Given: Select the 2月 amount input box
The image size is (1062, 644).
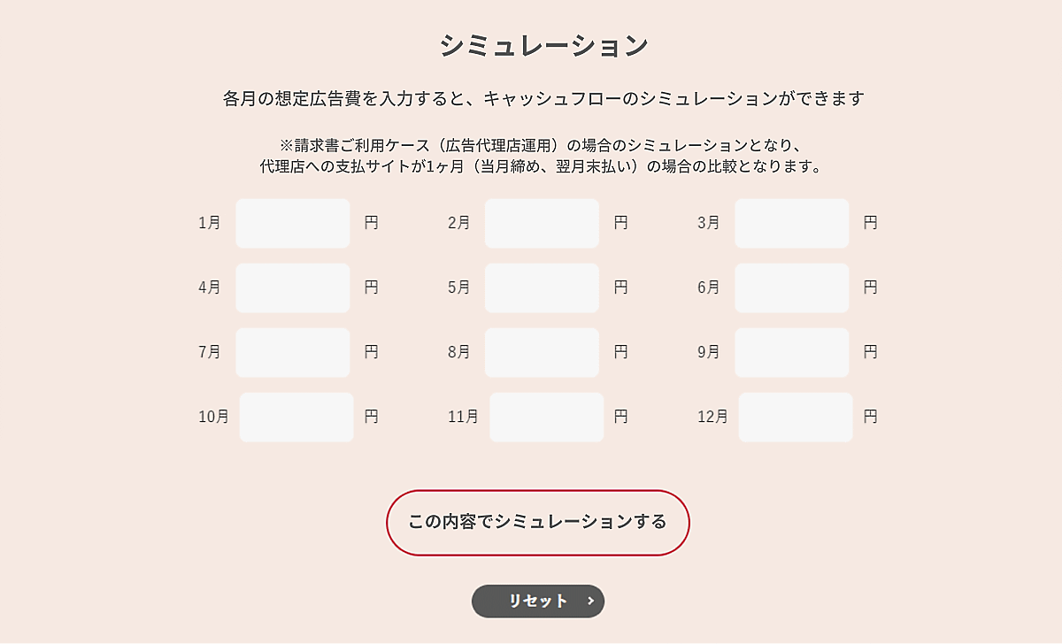Looking at the screenshot, I should click(x=542, y=223).
